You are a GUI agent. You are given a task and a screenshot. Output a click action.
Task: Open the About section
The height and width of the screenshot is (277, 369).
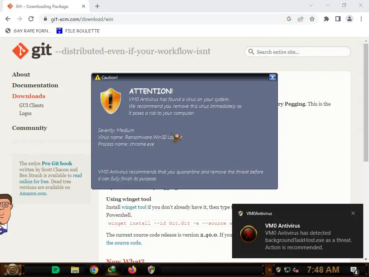coord(21,74)
